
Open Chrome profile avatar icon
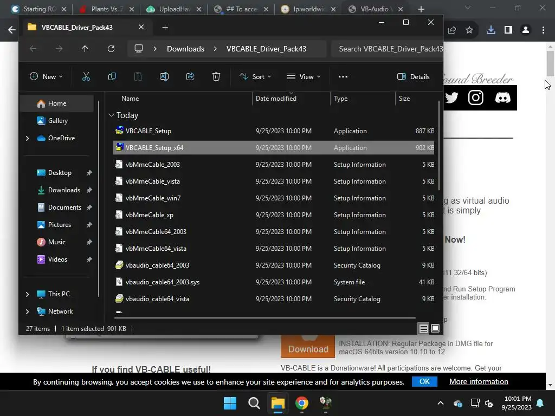[526, 30]
